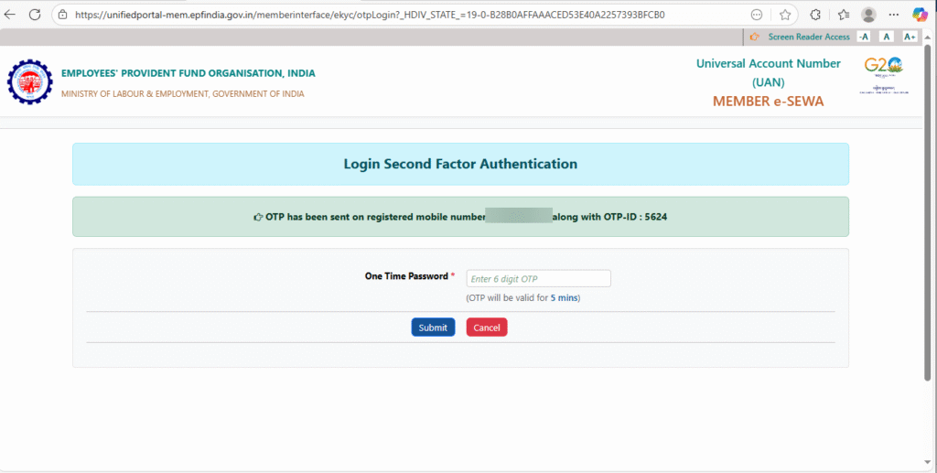Click the Enter 6 digit OTP field
The height and width of the screenshot is (473, 937).
coord(538,279)
